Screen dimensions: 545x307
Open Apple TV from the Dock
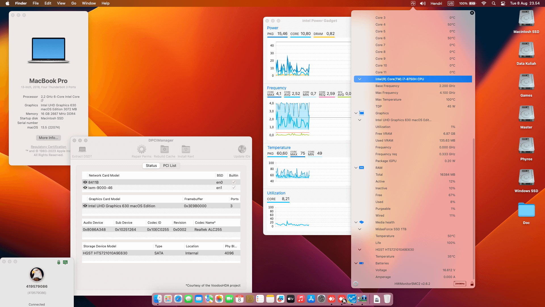[x=291, y=299]
